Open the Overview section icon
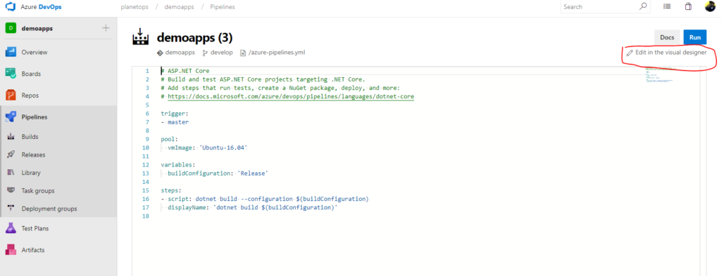This screenshot has height=276, width=721. 11,52
